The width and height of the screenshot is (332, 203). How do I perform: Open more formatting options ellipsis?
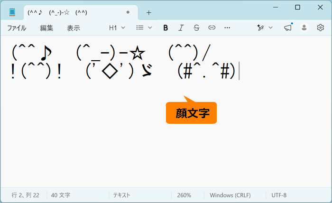tap(227, 28)
